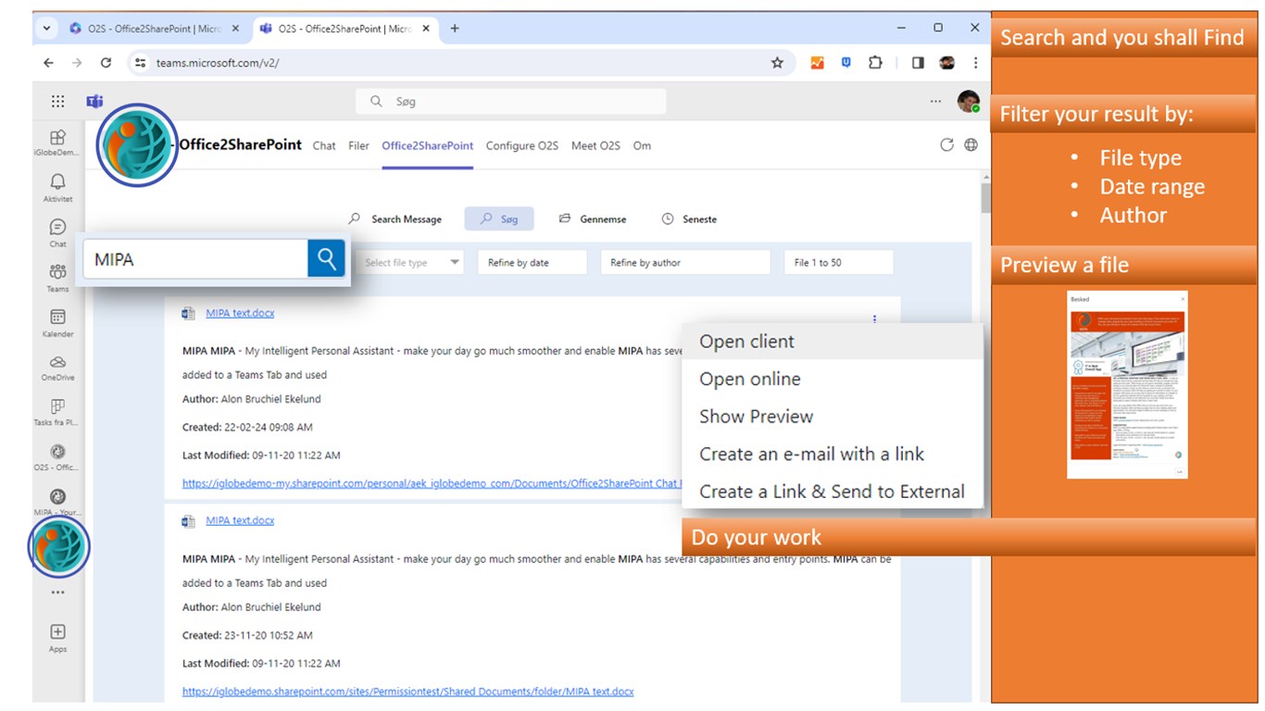Open Teams in the left sidebar

57,277
